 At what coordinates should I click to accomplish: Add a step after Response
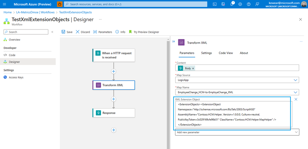tap(113, 130)
